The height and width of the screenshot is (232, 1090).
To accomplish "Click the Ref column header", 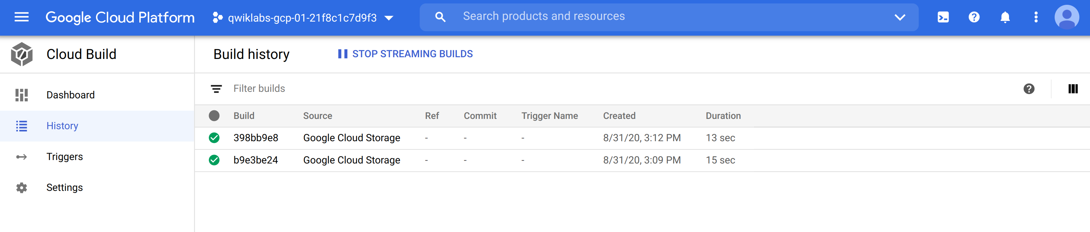I will pyautogui.click(x=432, y=116).
